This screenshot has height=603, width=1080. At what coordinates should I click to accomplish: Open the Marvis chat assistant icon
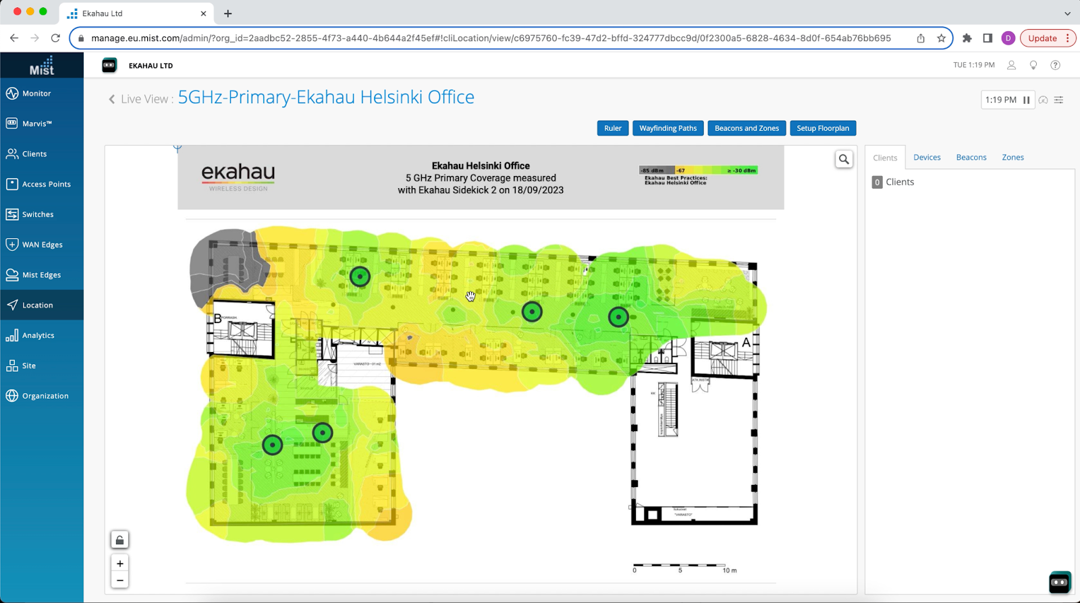click(x=1059, y=583)
